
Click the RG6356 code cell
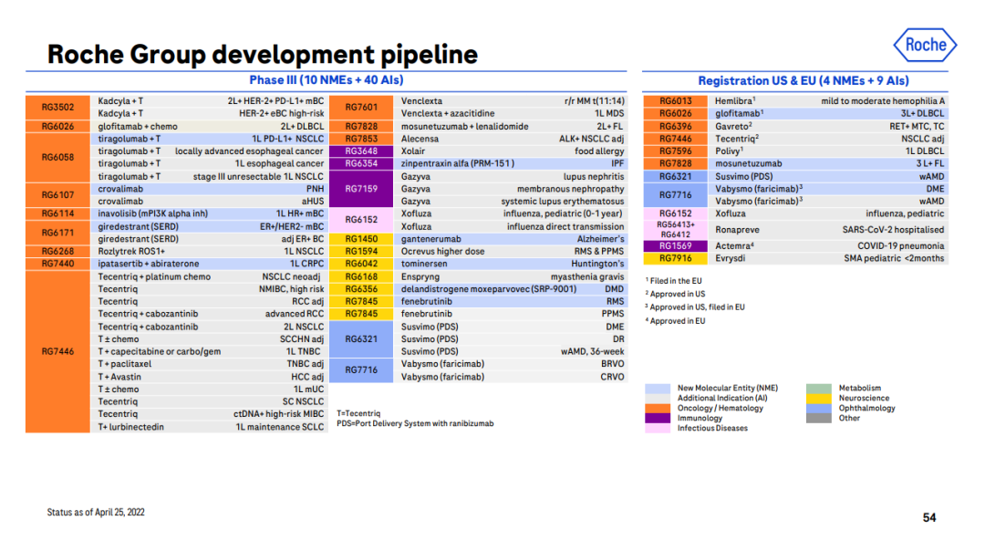[x=361, y=289]
